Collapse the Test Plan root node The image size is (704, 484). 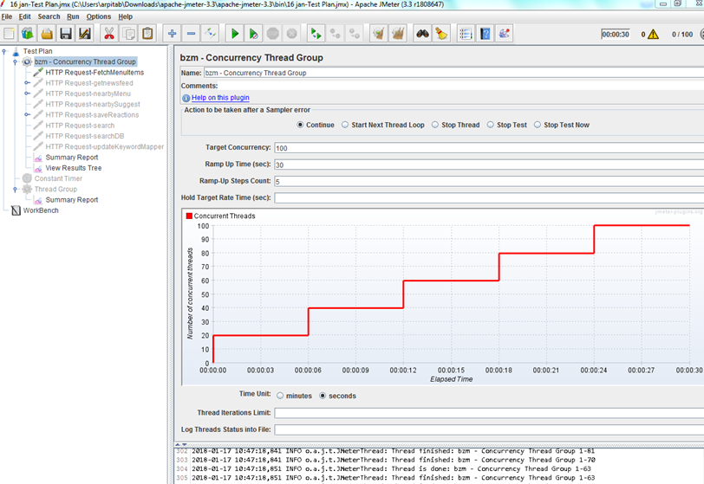tap(4, 51)
